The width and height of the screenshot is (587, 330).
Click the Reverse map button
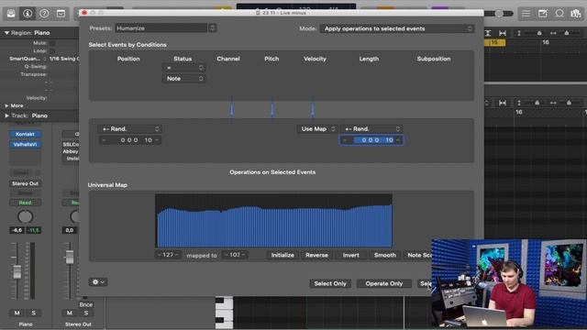316,255
